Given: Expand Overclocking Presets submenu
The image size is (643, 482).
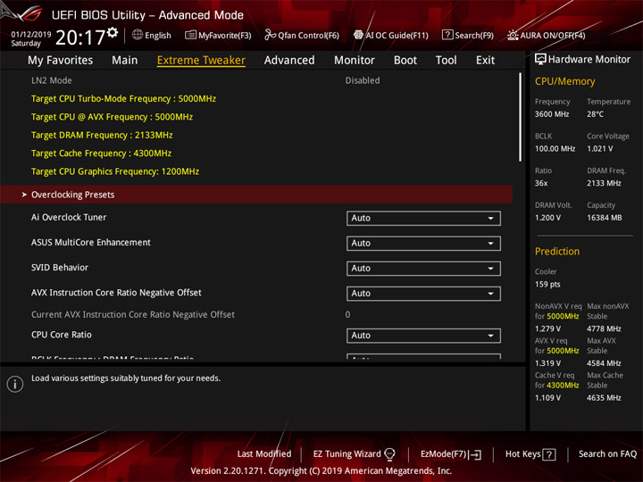Looking at the screenshot, I should [x=256, y=195].
